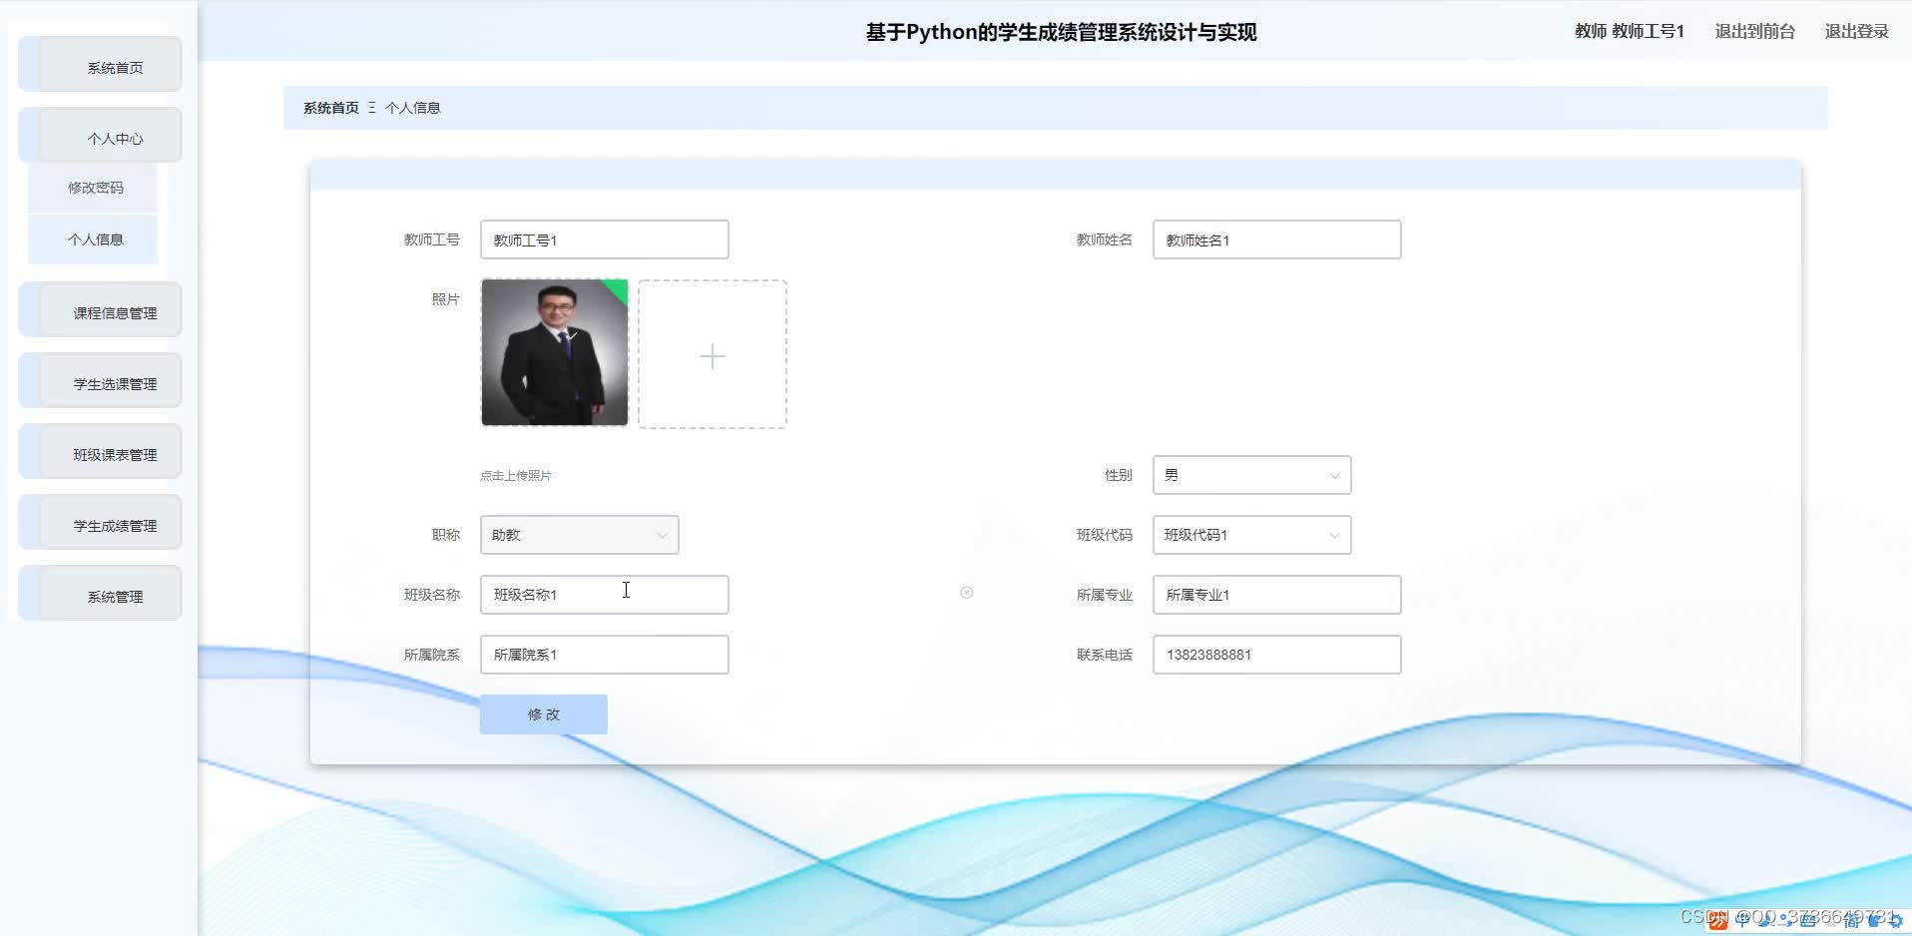Click the uploaded teacher photo thumbnail

[555, 352]
